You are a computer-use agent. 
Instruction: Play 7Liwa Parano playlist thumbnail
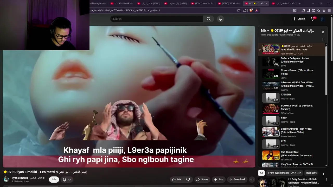tap(271, 74)
